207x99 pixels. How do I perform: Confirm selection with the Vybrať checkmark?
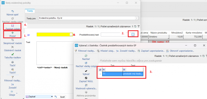click(86, 71)
